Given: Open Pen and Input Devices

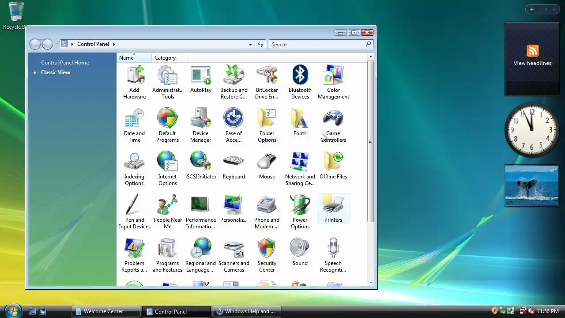Looking at the screenshot, I should 134,212.
